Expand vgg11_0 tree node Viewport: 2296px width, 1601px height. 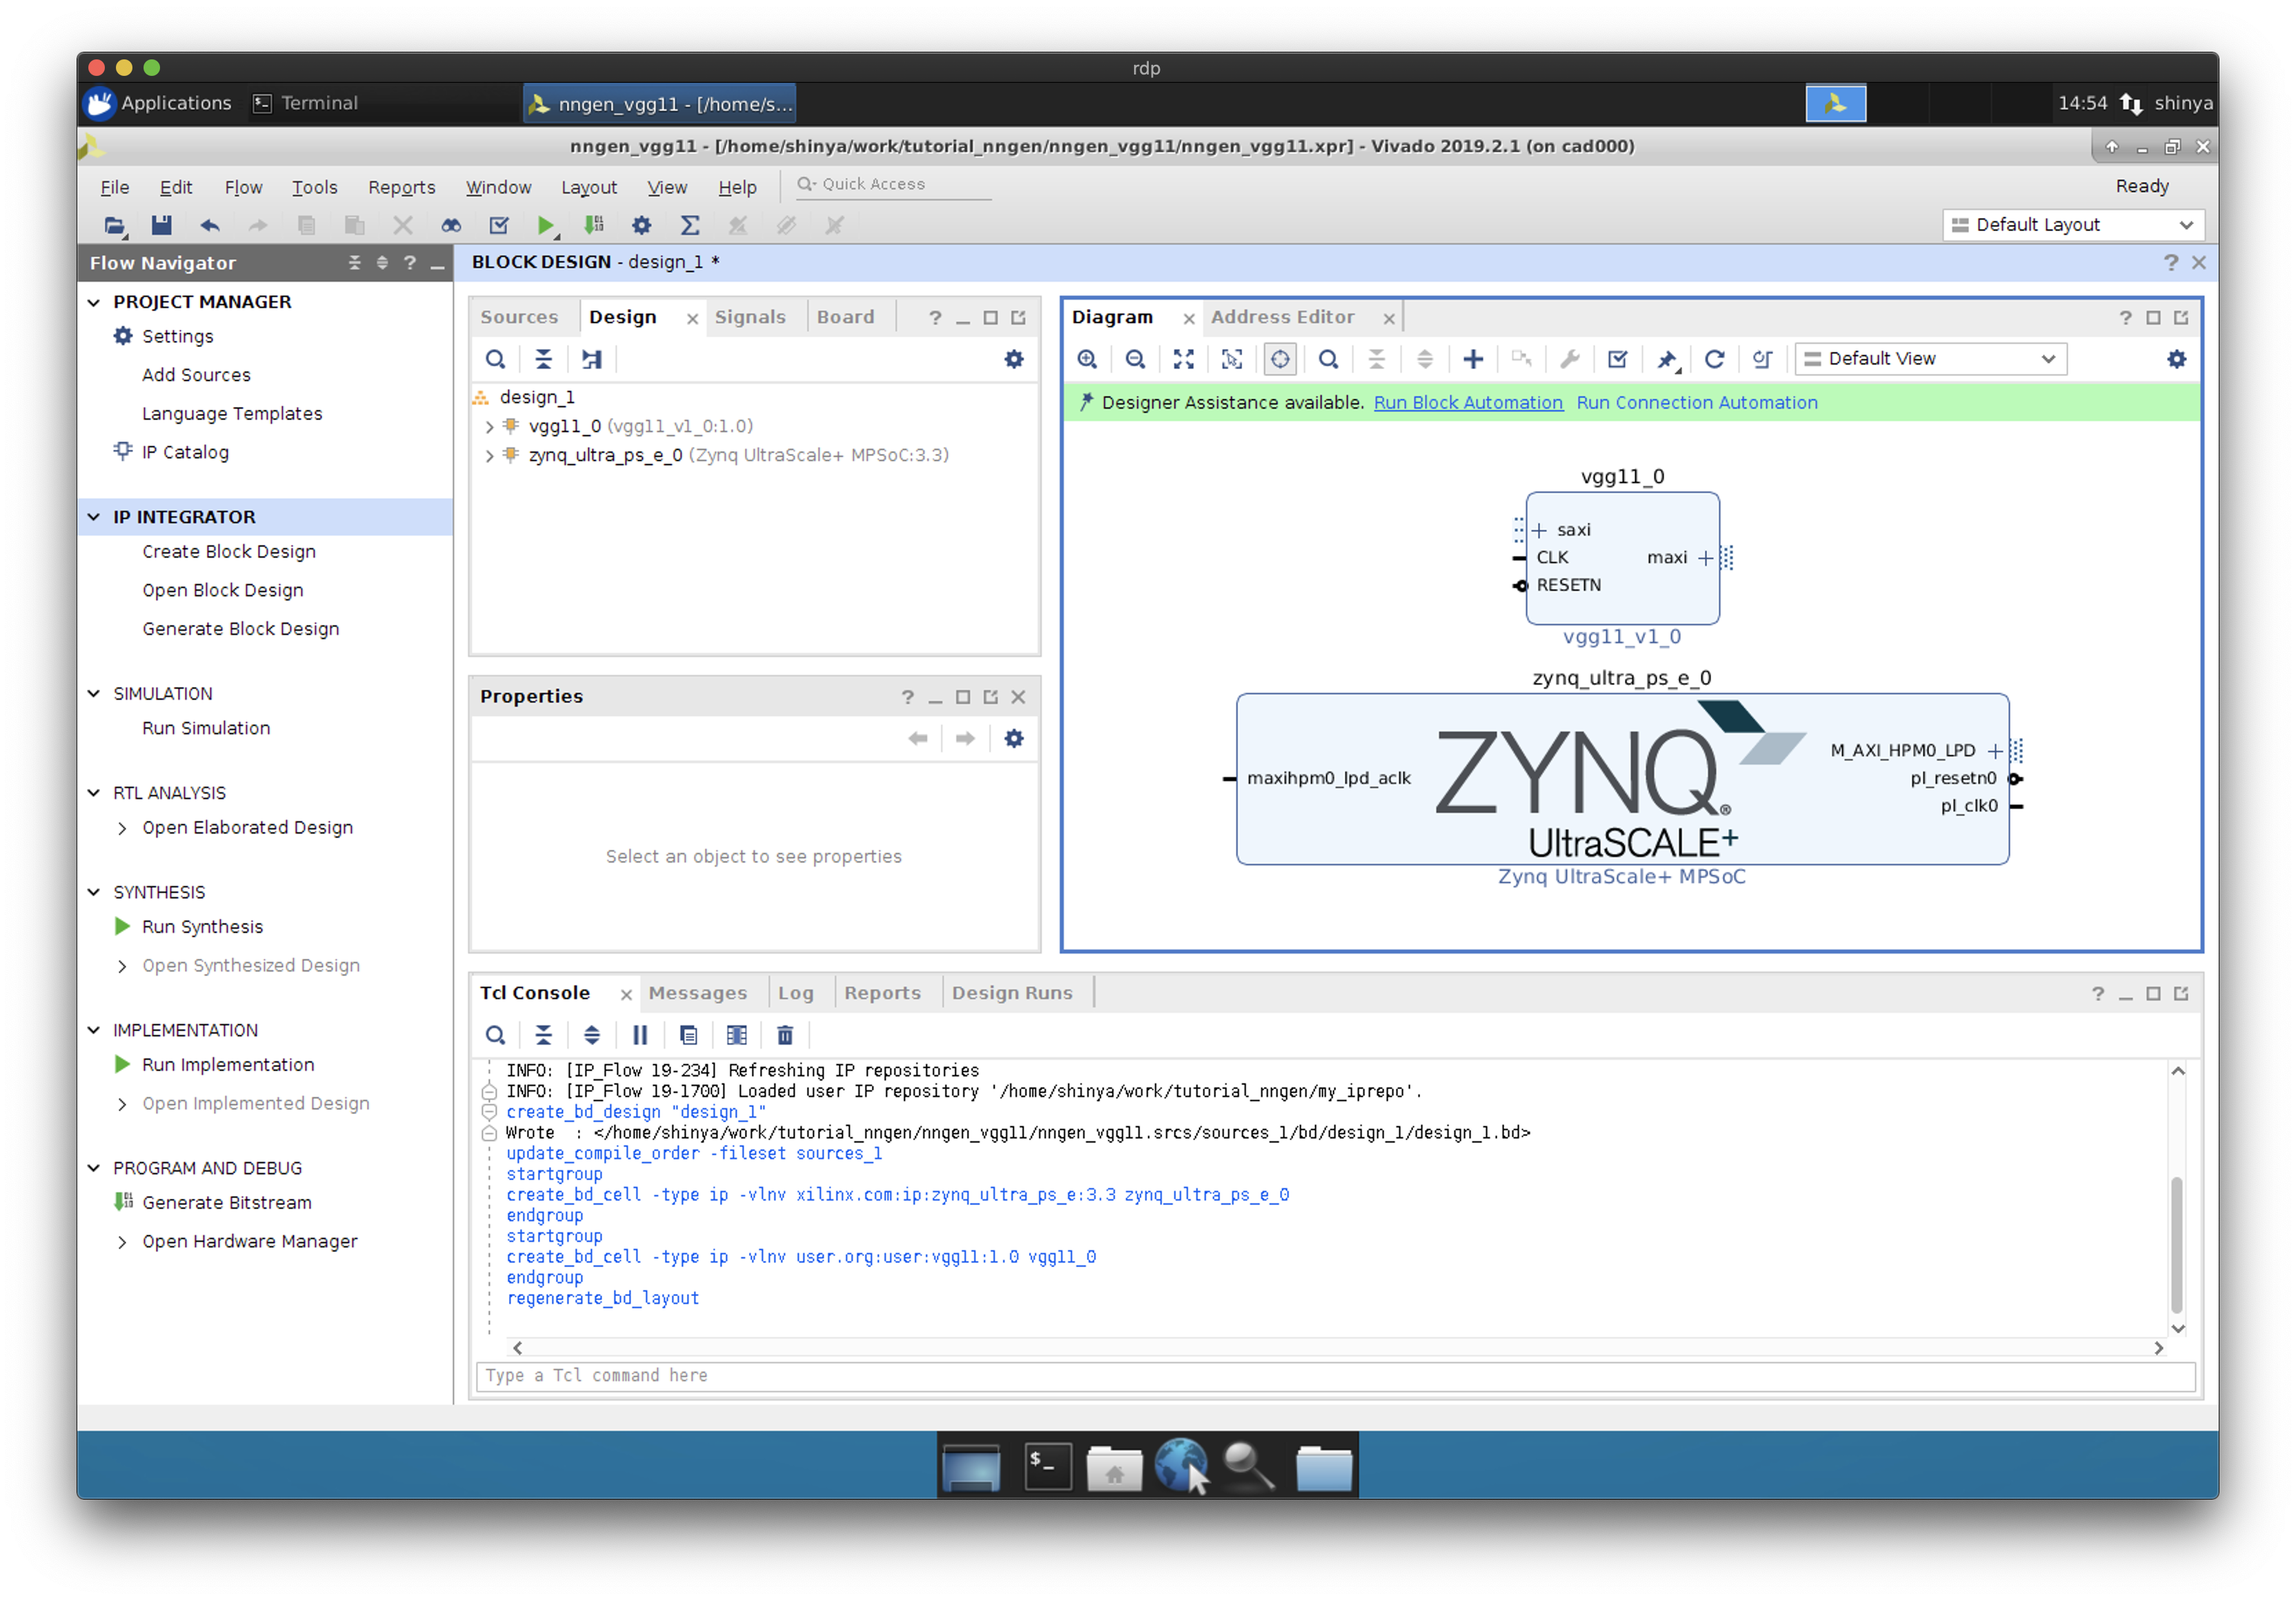coord(489,427)
